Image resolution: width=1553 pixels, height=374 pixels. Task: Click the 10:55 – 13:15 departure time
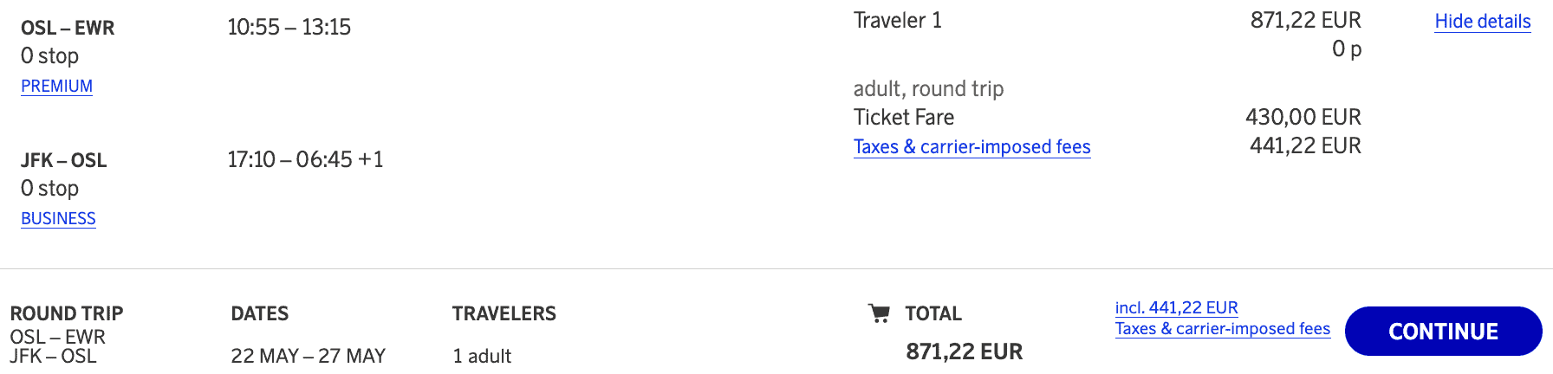point(289,28)
